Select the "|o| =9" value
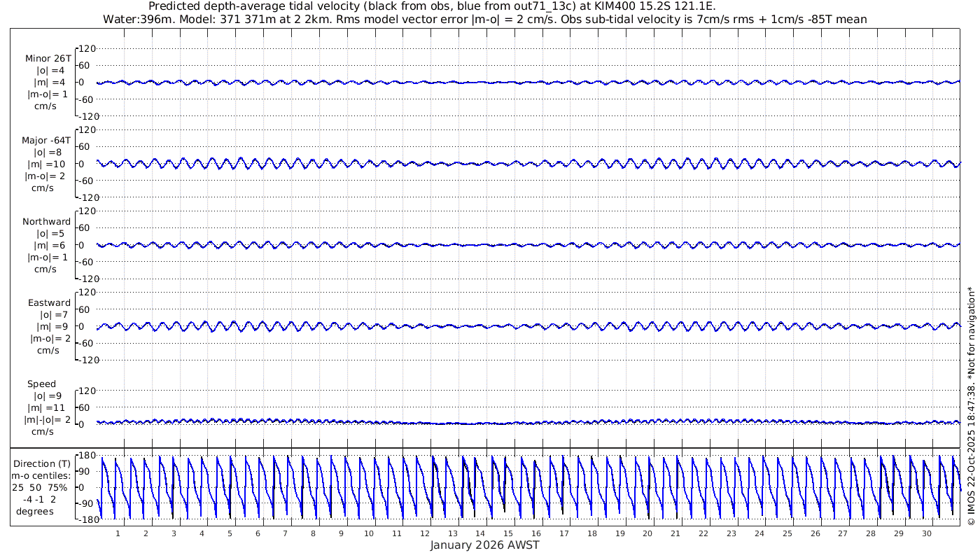The height and width of the screenshot is (560, 980). point(46,396)
